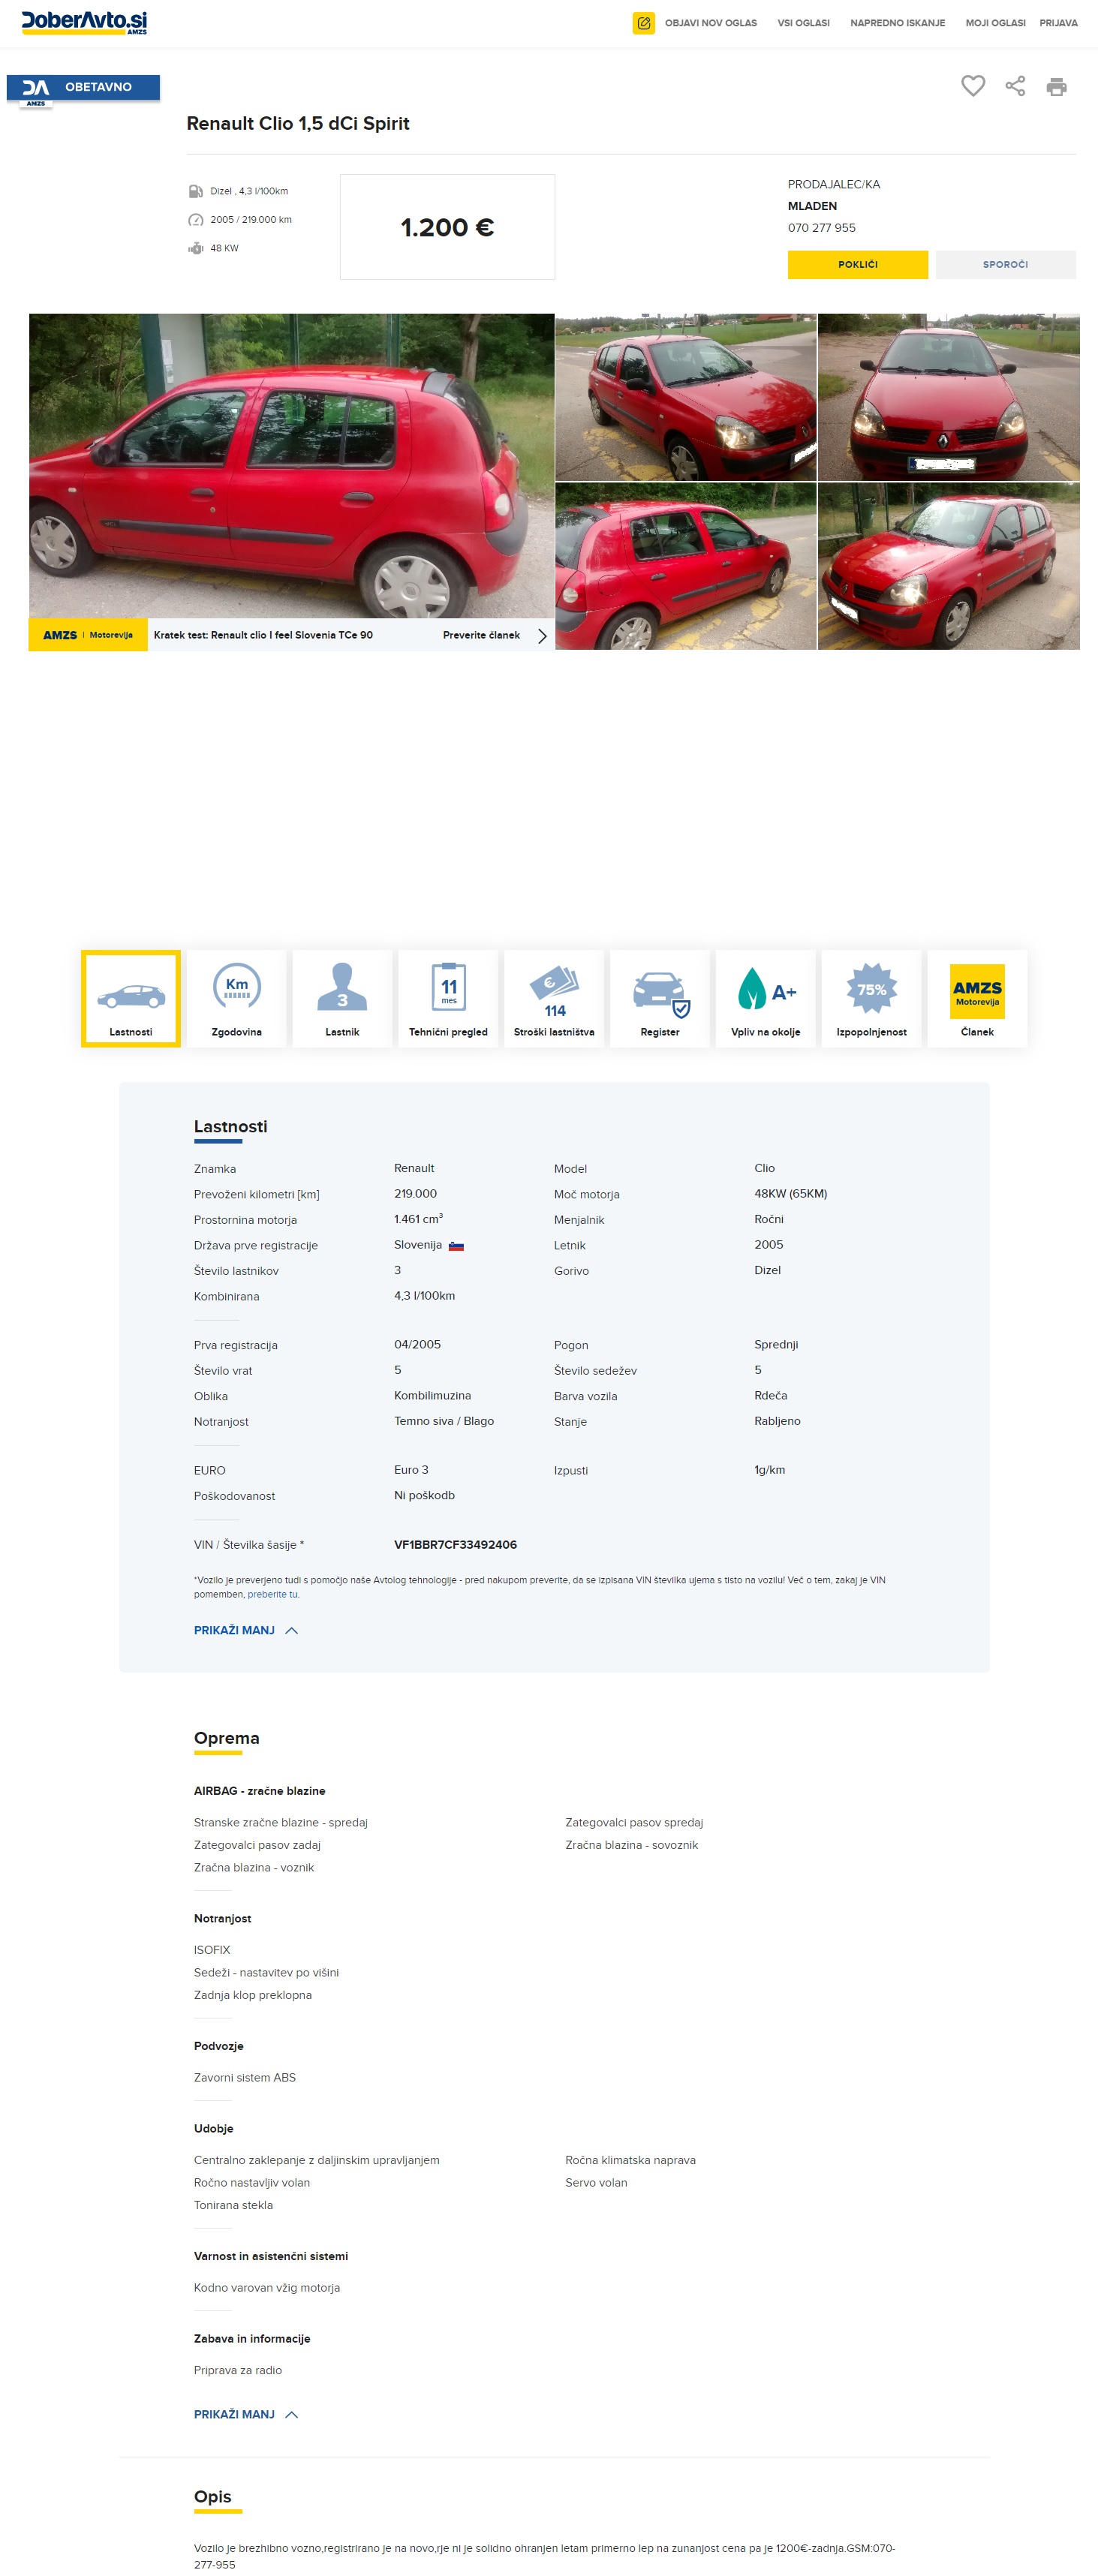The image size is (1098, 2576).
Task: Print the listing with printer icon
Action: coord(1056,87)
